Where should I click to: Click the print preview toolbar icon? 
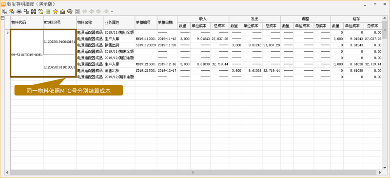tap(4, 11)
